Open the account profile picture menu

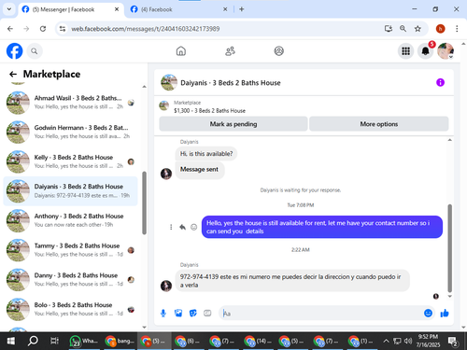[x=446, y=51]
